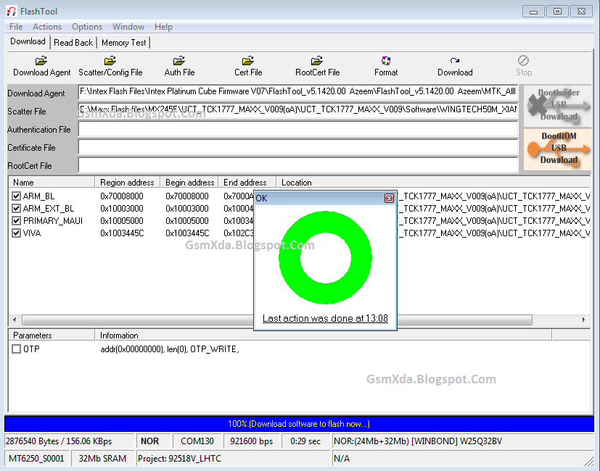Open the Help menu
The width and height of the screenshot is (600, 471).
pyautogui.click(x=163, y=27)
